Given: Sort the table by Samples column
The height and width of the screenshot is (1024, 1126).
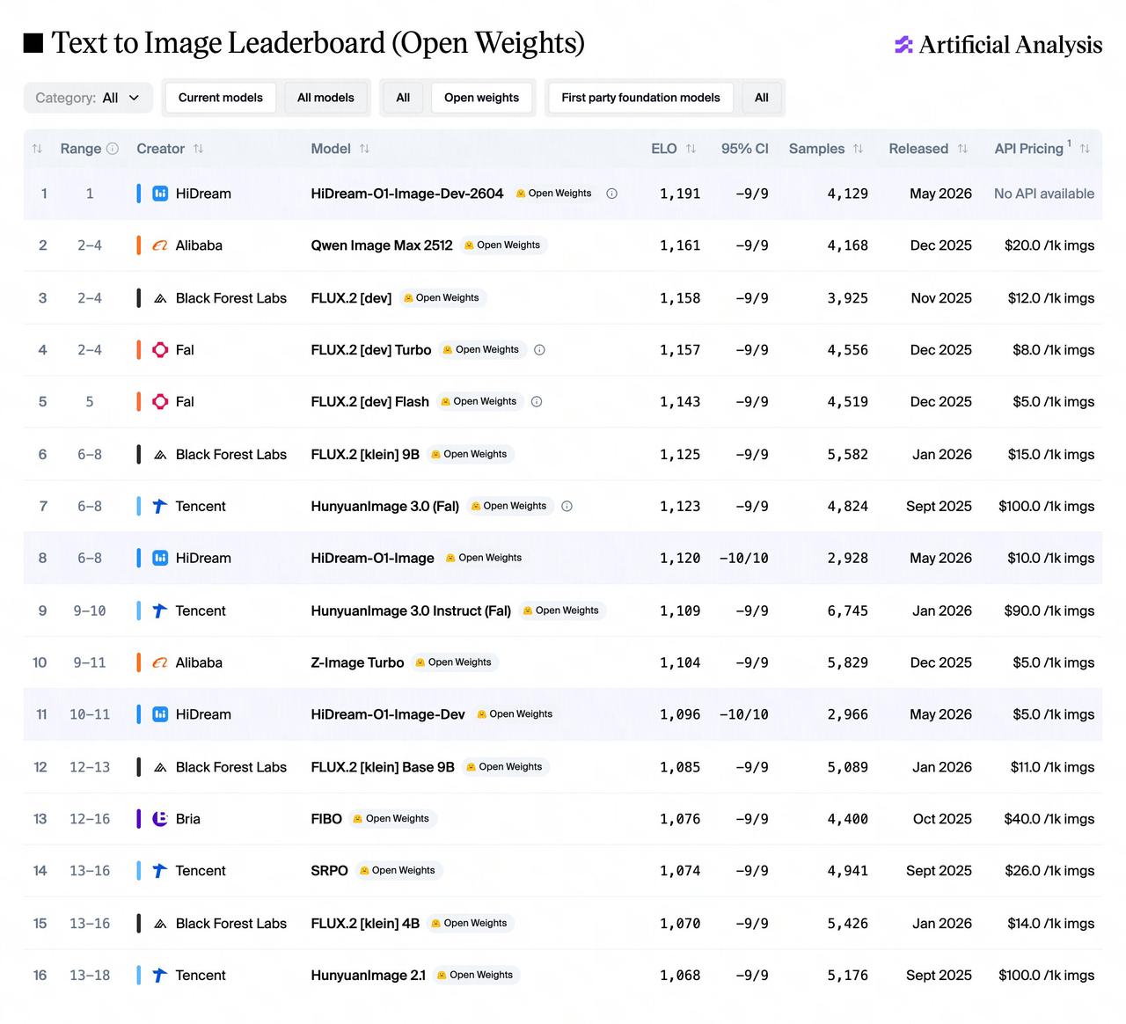Looking at the screenshot, I should point(858,149).
